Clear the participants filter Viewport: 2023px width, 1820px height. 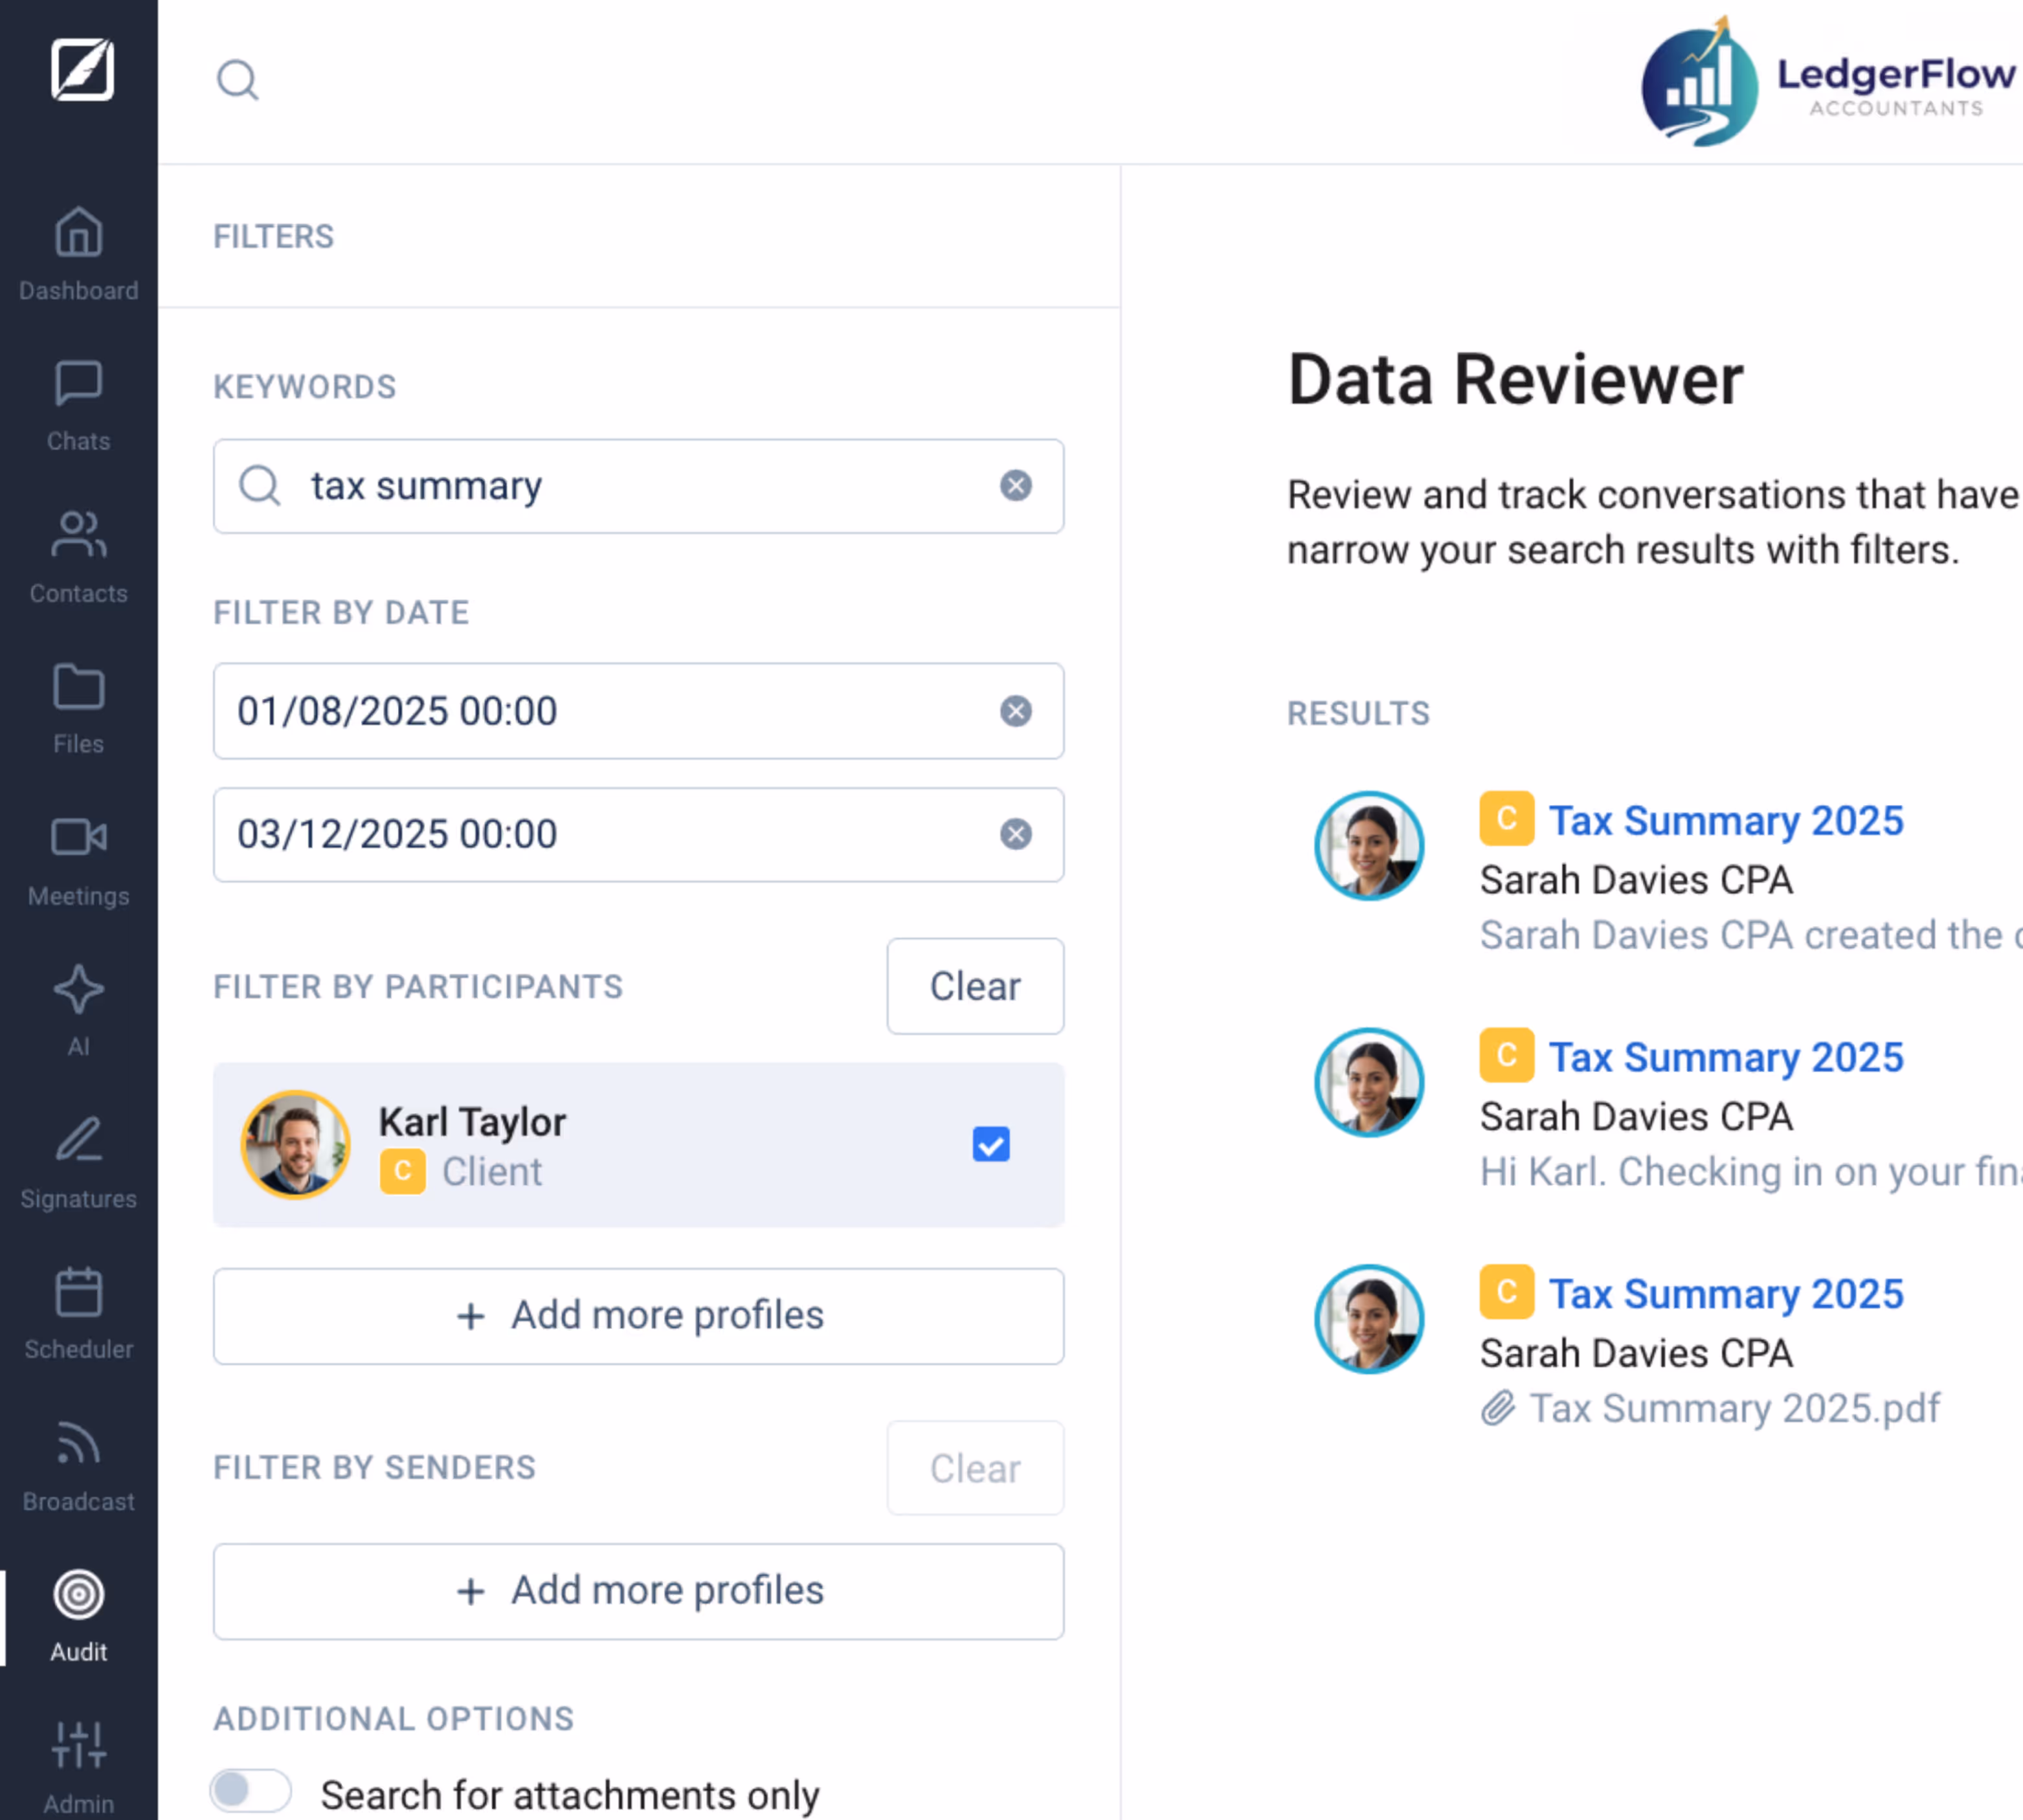point(974,986)
